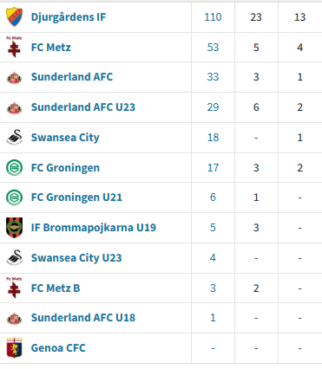322x369 pixels.
Task: Click the IF Brommapojkarna U19 crest
Action: [14, 228]
